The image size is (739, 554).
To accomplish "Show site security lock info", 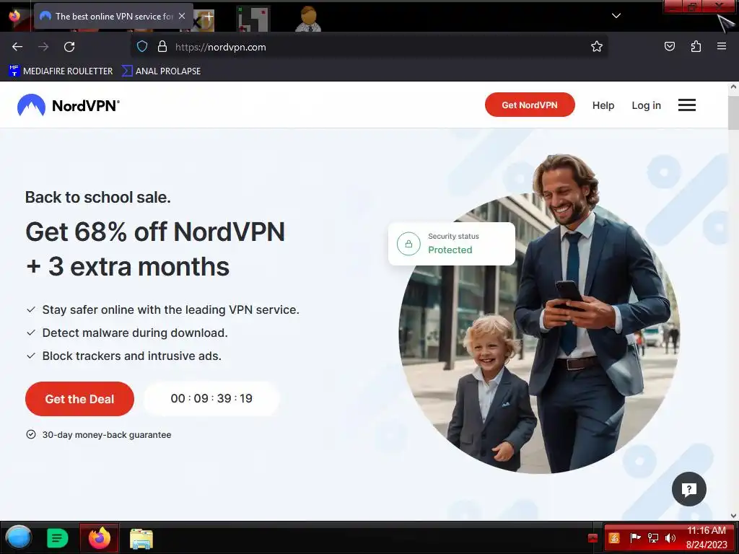I will (162, 47).
